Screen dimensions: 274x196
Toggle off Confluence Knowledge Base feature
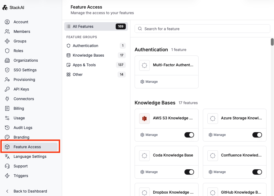point(257,172)
